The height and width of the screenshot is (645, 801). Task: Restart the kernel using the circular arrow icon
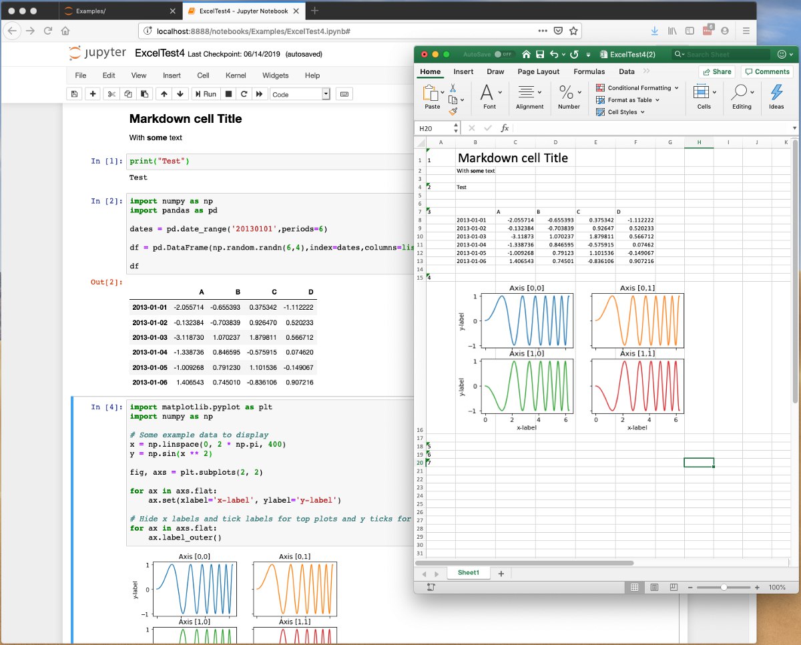(244, 94)
